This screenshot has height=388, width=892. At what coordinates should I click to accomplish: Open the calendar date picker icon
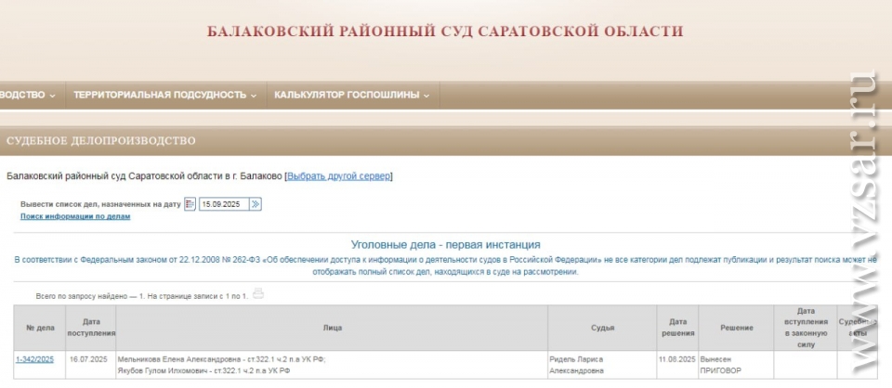190,204
